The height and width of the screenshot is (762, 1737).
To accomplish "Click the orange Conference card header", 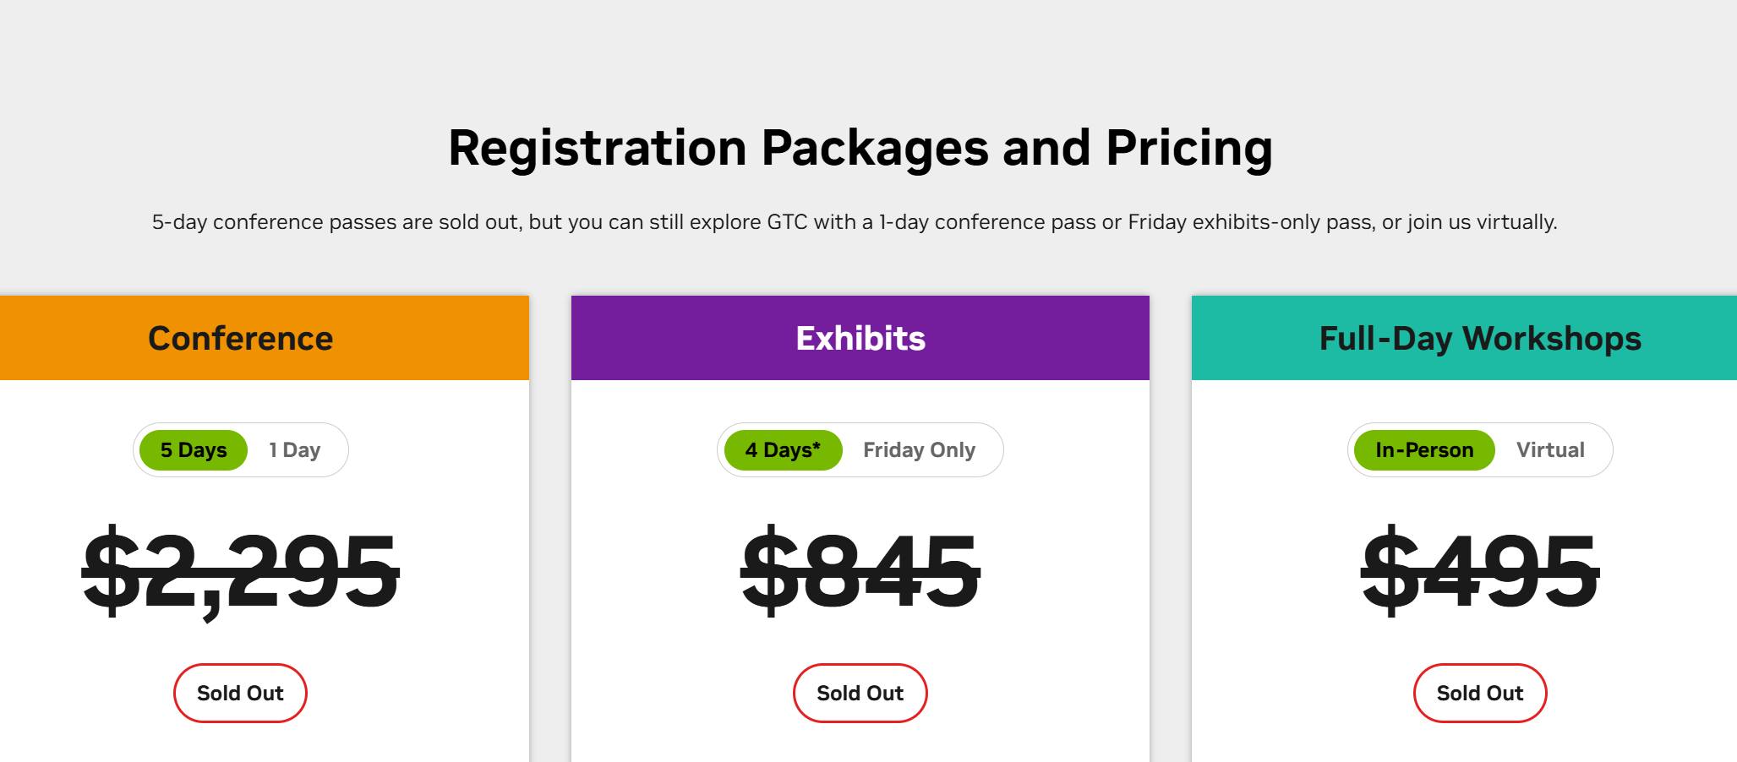I will point(265,338).
